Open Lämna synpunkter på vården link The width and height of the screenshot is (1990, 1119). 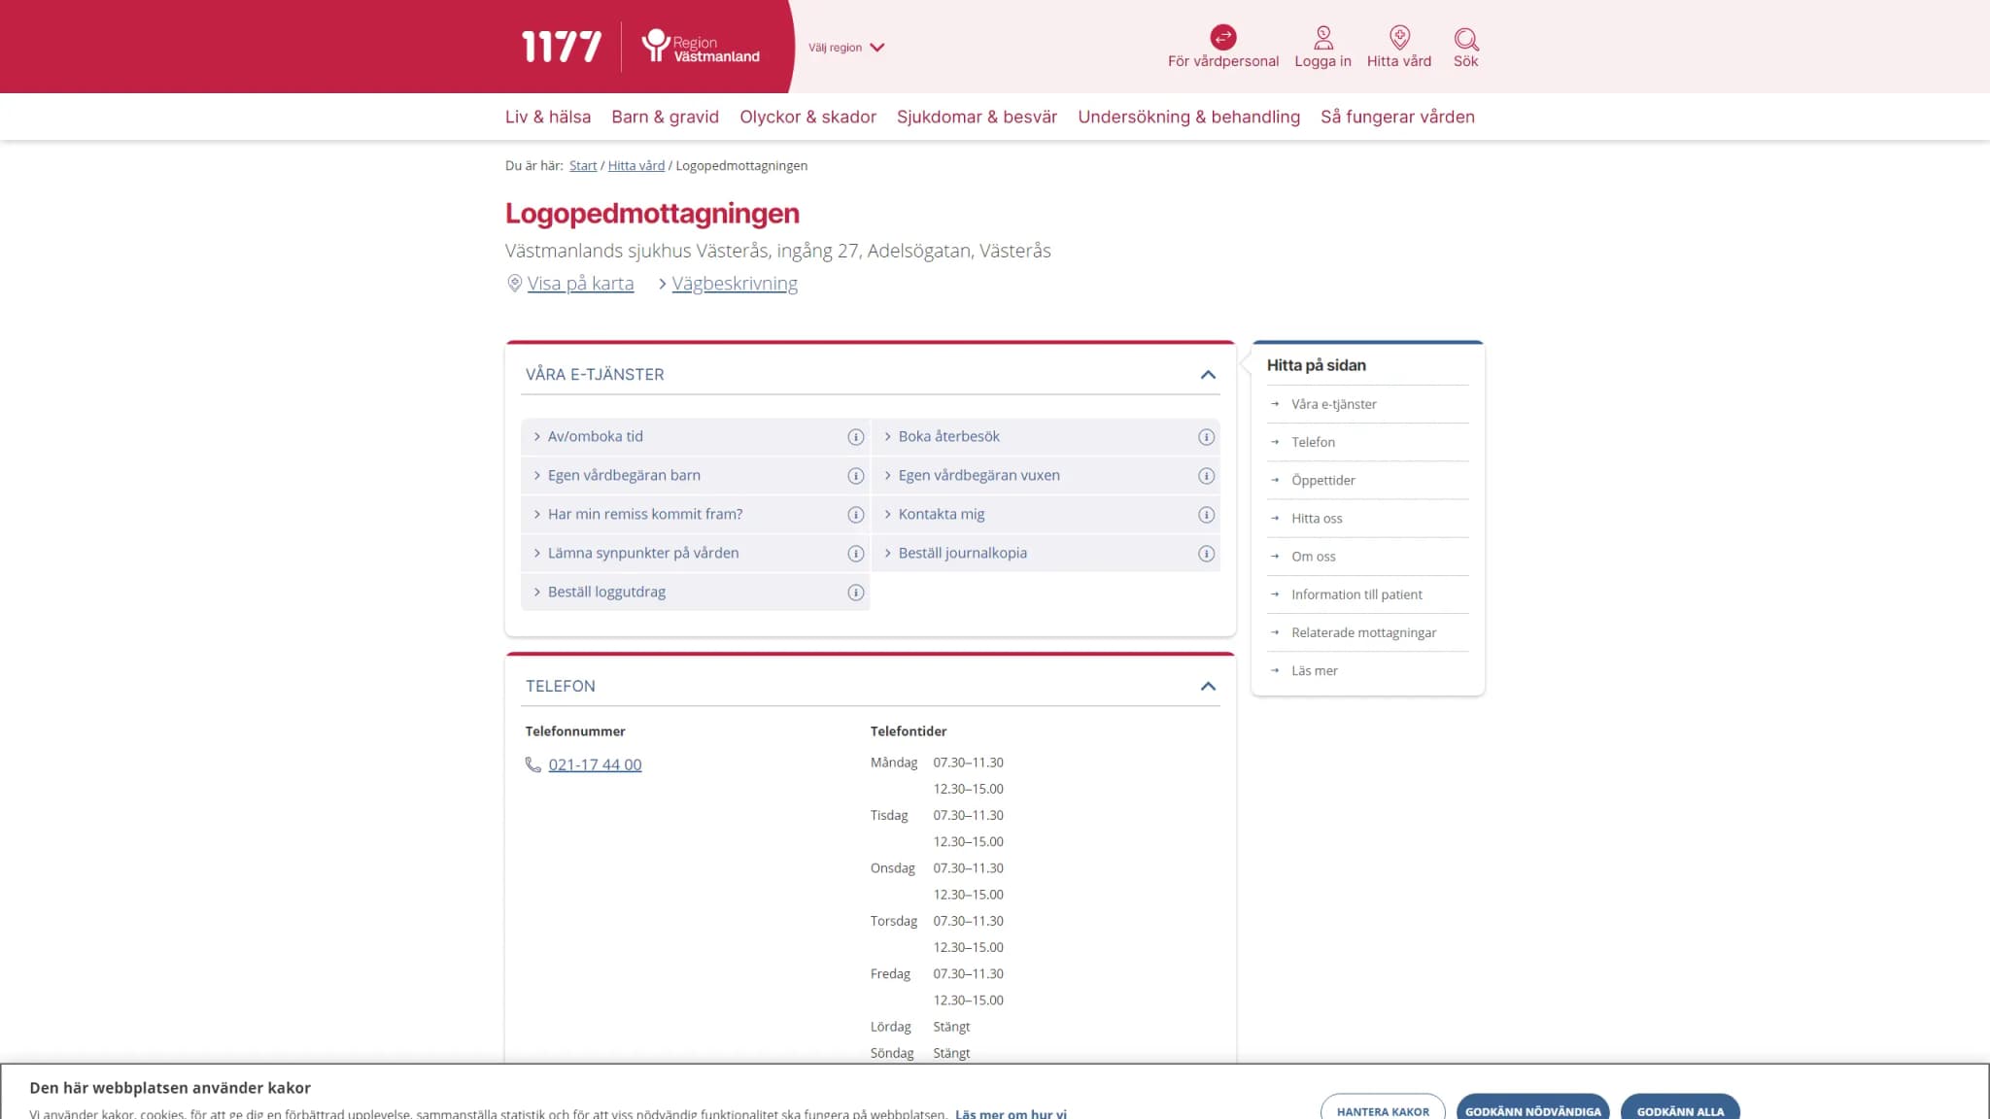click(642, 554)
